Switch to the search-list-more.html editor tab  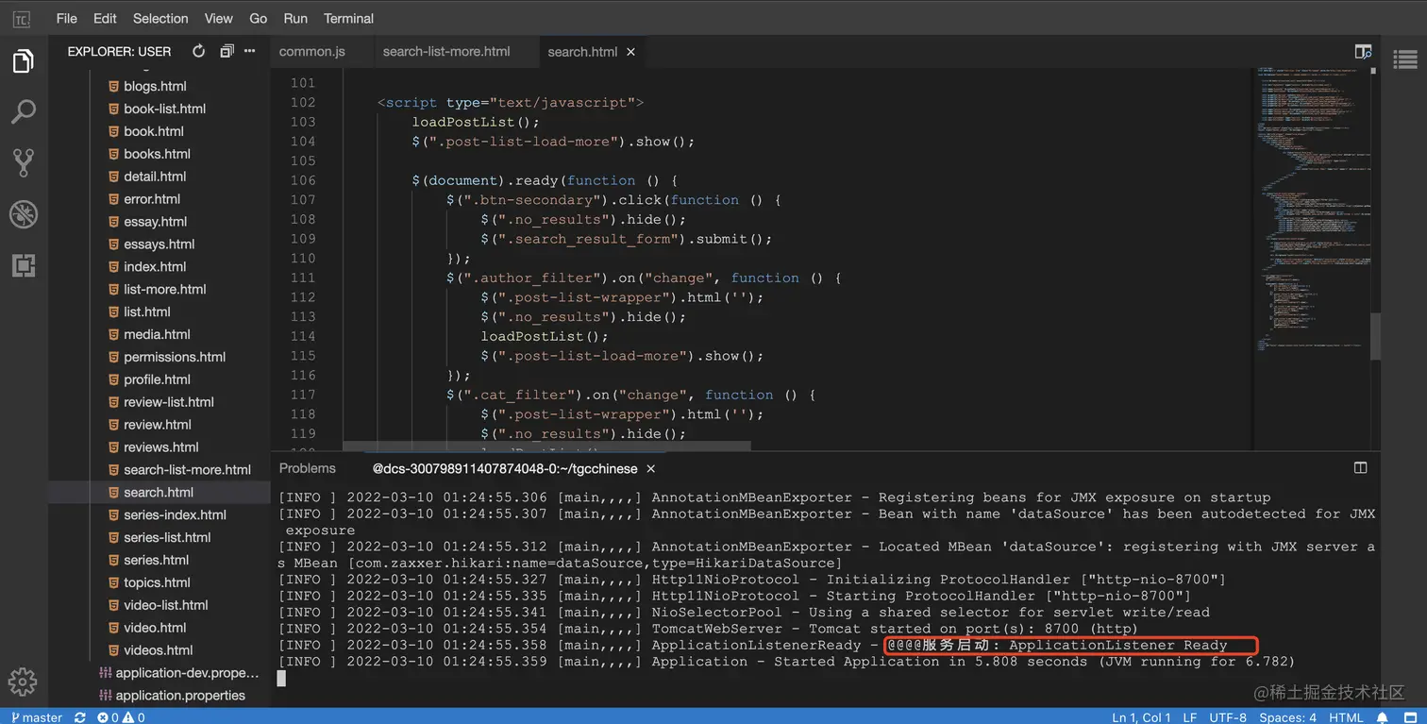[446, 52]
